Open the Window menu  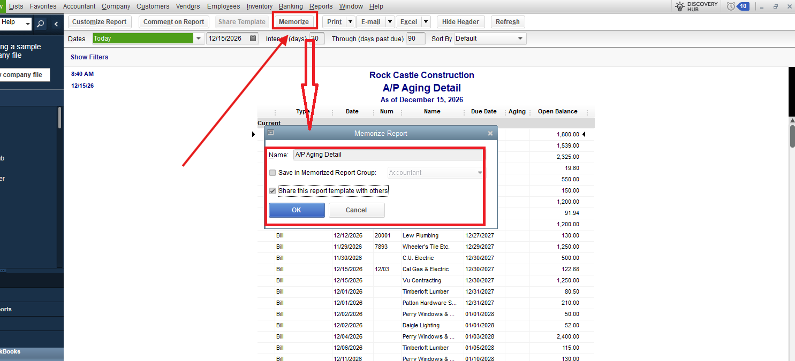(351, 6)
